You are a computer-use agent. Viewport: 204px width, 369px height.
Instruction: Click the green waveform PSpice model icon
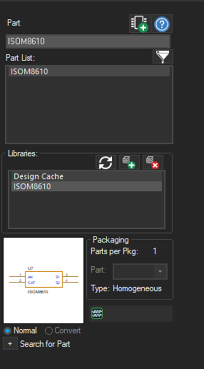point(97,313)
